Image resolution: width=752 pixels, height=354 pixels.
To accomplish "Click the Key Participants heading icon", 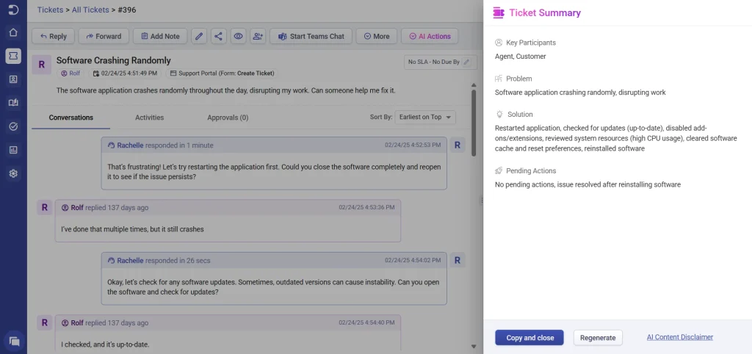I will click(499, 43).
